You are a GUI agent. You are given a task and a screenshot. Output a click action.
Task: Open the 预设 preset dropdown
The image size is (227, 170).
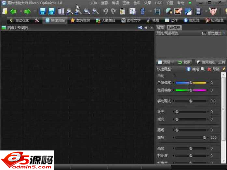166,62
